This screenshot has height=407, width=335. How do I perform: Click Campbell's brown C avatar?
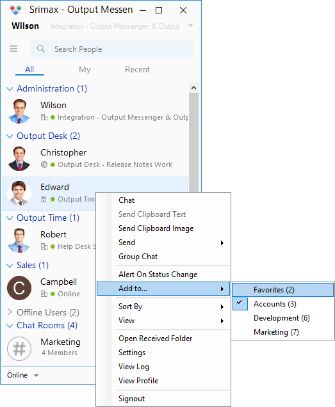[19, 288]
